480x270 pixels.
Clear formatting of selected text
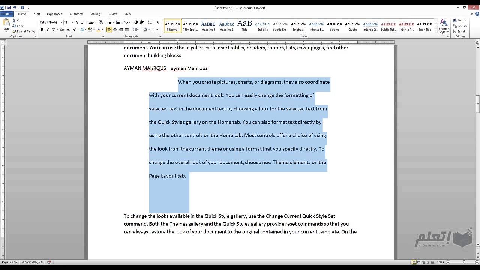point(101,22)
